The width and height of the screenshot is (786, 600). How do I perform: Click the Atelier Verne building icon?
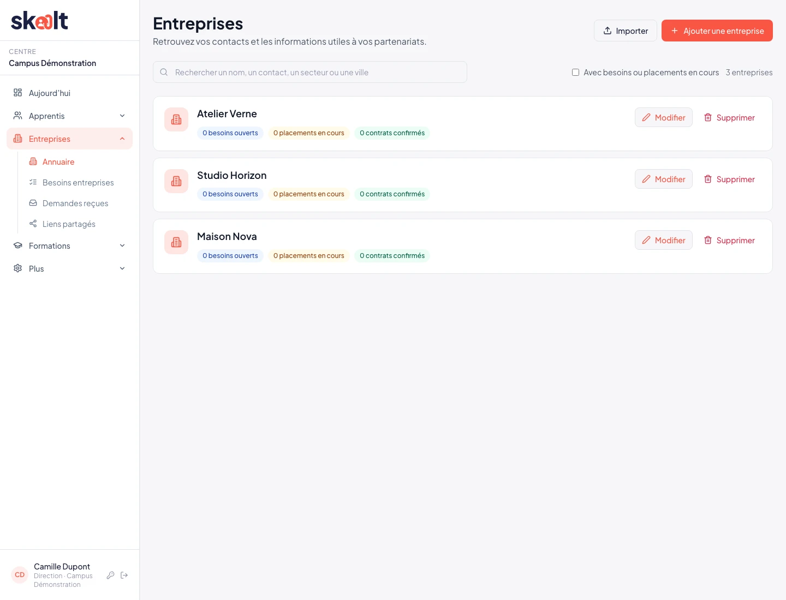coord(176,119)
